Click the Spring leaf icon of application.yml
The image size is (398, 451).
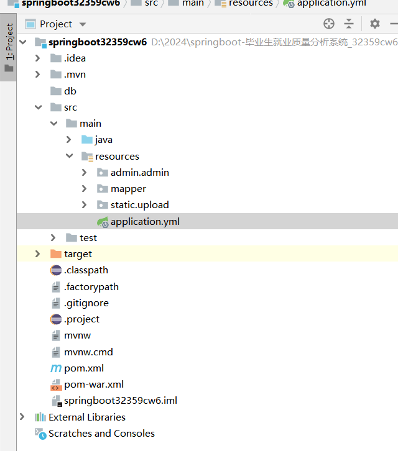pyautogui.click(x=103, y=221)
